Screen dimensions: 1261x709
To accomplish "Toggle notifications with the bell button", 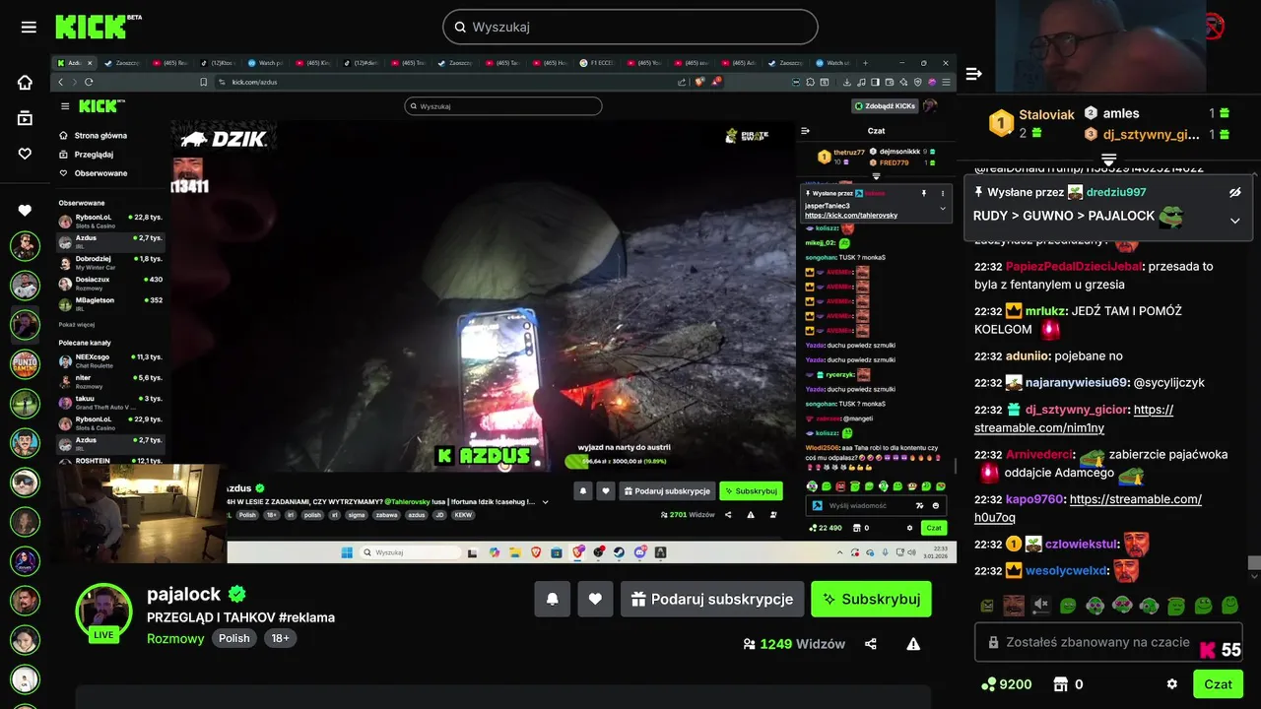I will coord(553,599).
